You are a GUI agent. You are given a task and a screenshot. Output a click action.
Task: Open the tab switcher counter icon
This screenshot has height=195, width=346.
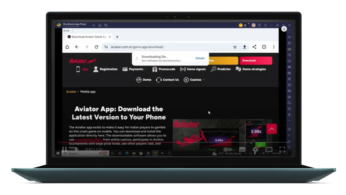tap(264, 47)
